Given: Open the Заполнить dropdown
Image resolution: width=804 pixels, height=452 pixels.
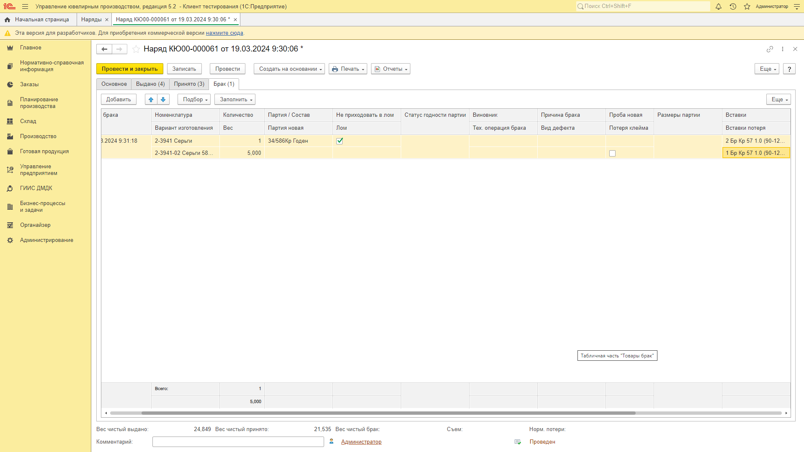Looking at the screenshot, I should (235, 100).
